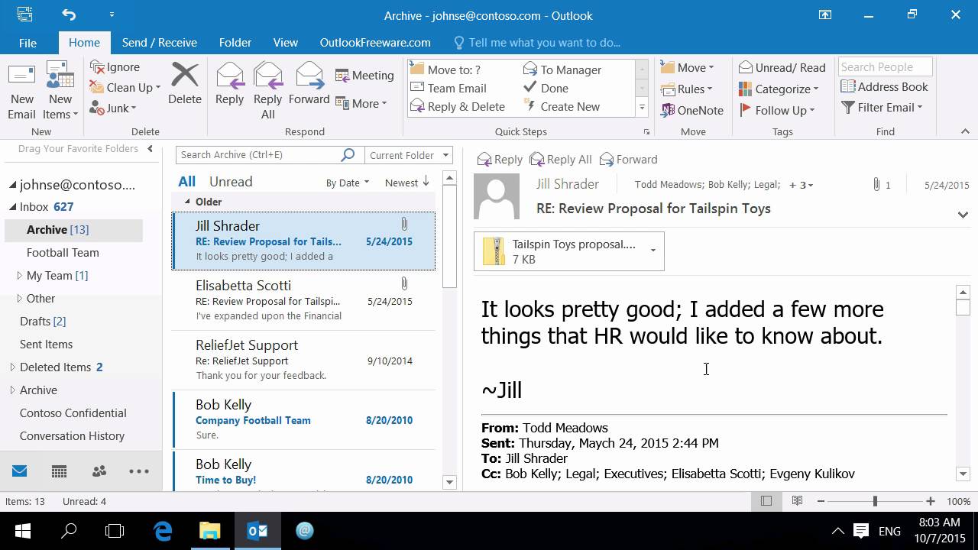Click the zoom in plus button
The width and height of the screenshot is (978, 550).
click(930, 501)
